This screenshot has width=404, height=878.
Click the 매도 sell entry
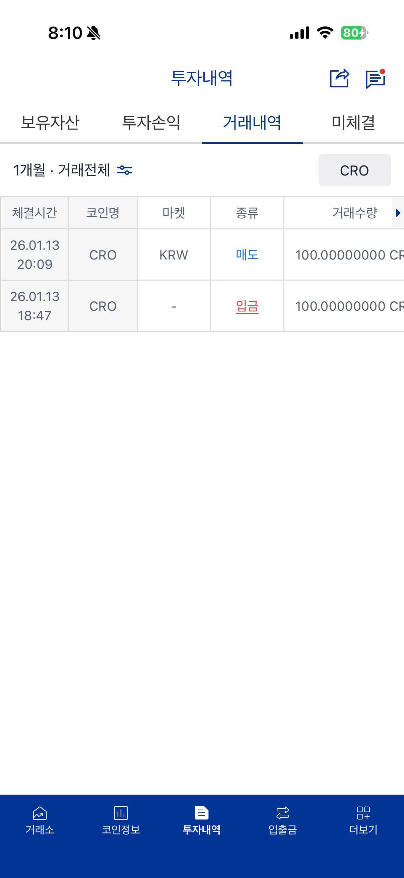247,254
